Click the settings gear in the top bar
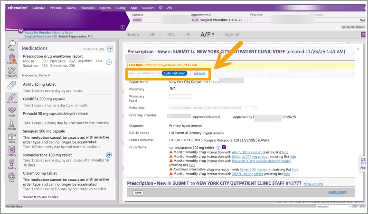The height and width of the screenshot is (214, 368). [x=160, y=8]
